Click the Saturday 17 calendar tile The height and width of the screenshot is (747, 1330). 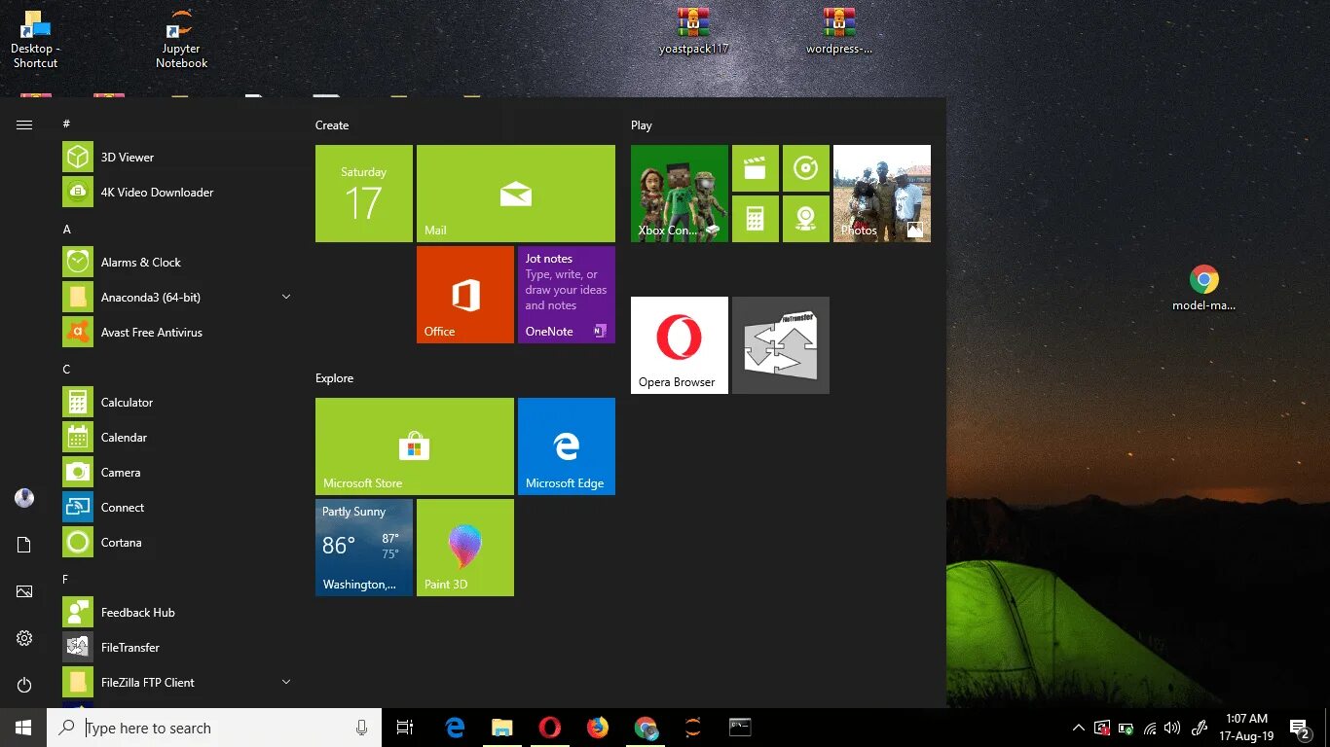click(x=364, y=194)
